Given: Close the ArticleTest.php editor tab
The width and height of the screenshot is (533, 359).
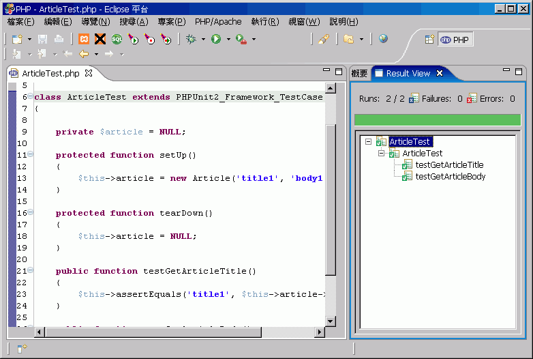Looking at the screenshot, I should pyautogui.click(x=89, y=73).
